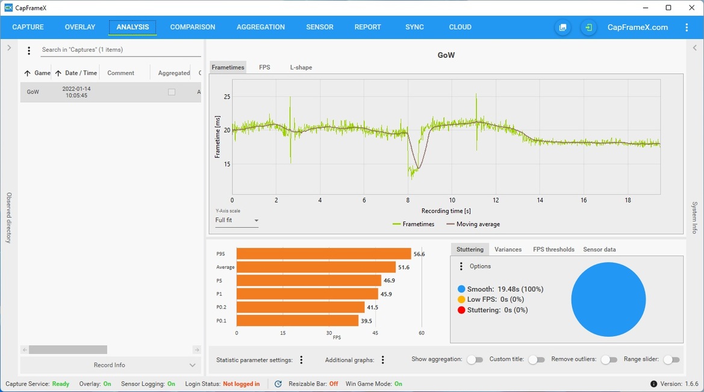Open FPS thresholds tab

pos(553,250)
